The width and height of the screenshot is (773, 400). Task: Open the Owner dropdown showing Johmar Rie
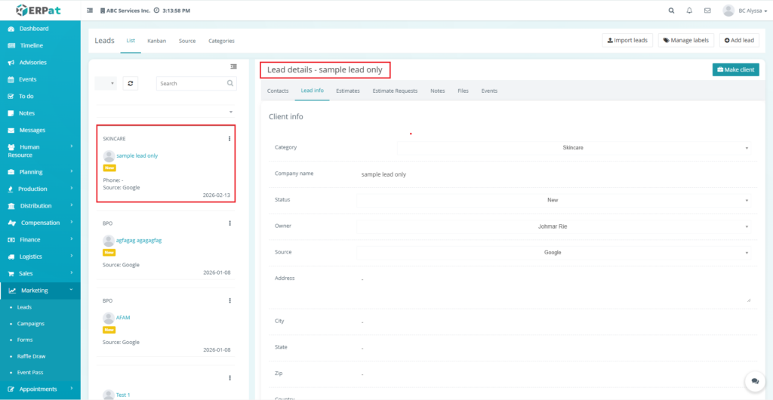(553, 226)
